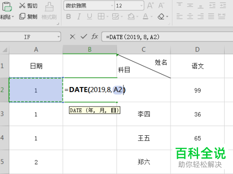Click the DATE function tooltip hint

[x=95, y=110]
